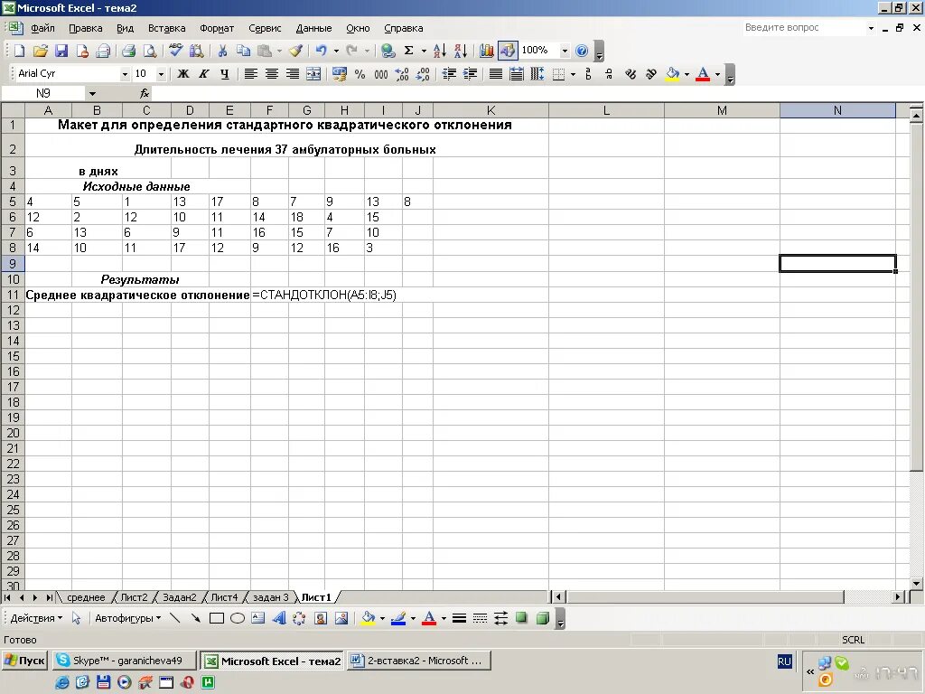925x694 pixels.
Task: Toggle bold (Ж) formatting
Action: click(x=182, y=74)
